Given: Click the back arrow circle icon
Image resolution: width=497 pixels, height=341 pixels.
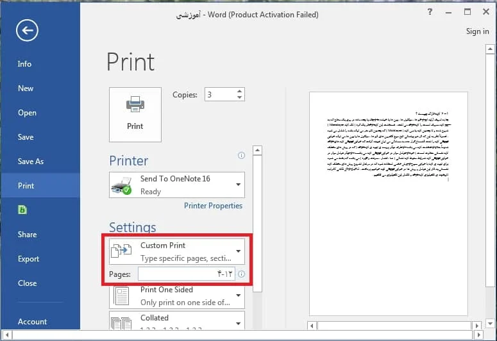Looking at the screenshot, I should 27,30.
